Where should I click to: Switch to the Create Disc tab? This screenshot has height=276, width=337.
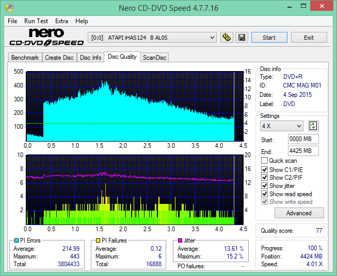coord(59,58)
